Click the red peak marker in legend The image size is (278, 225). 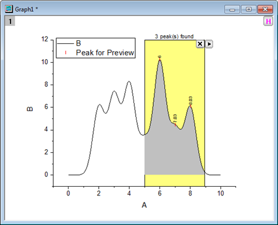click(65, 52)
